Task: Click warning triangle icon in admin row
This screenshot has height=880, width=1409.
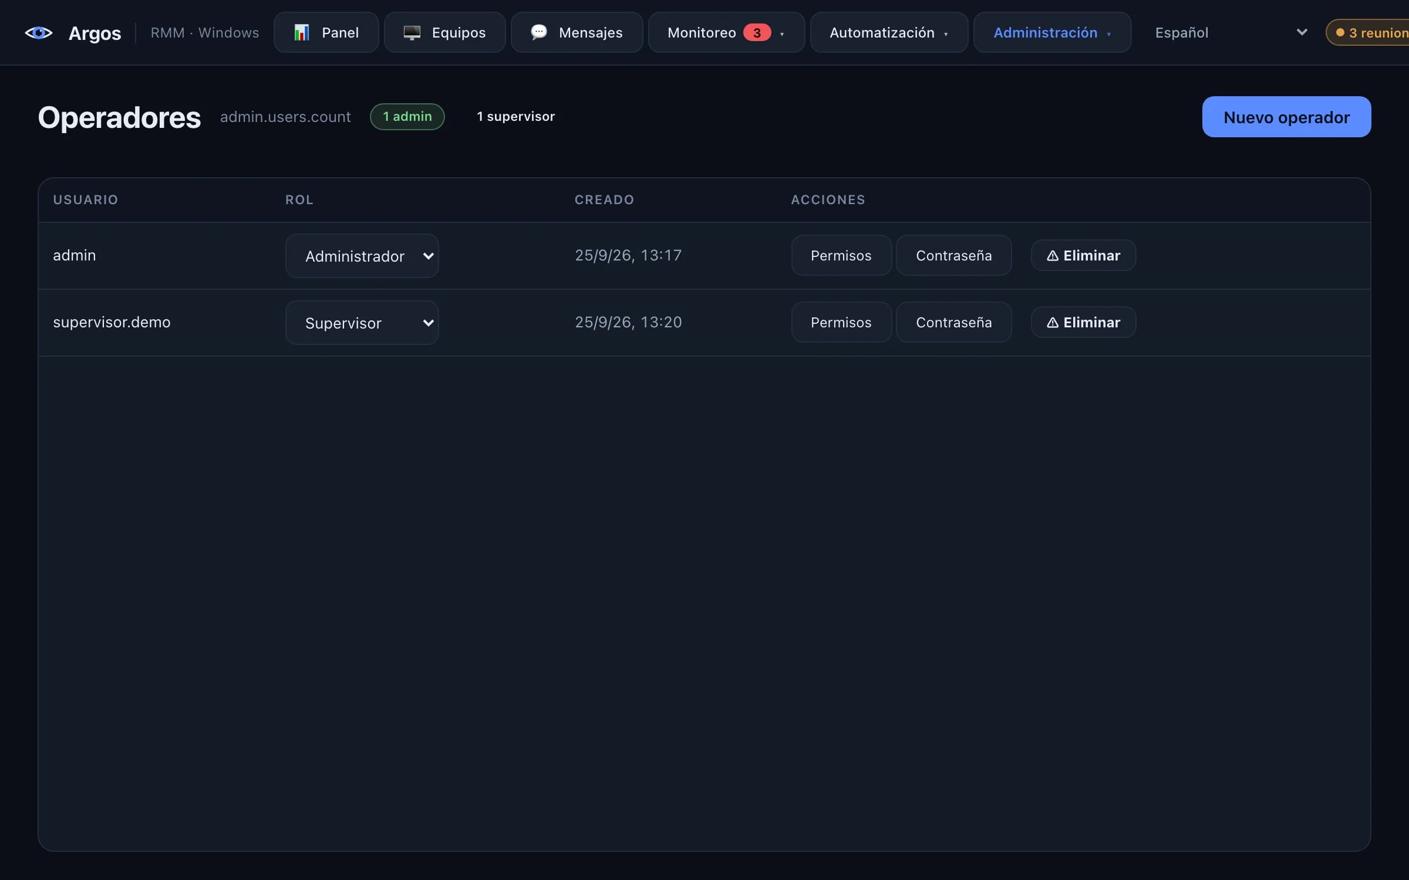Action: coord(1053,256)
